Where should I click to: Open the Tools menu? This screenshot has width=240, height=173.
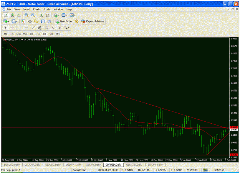coord(47,9)
